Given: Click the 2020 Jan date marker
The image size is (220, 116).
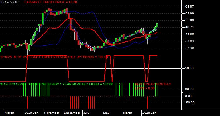Looking at the screenshot, I should coord(31,113).
